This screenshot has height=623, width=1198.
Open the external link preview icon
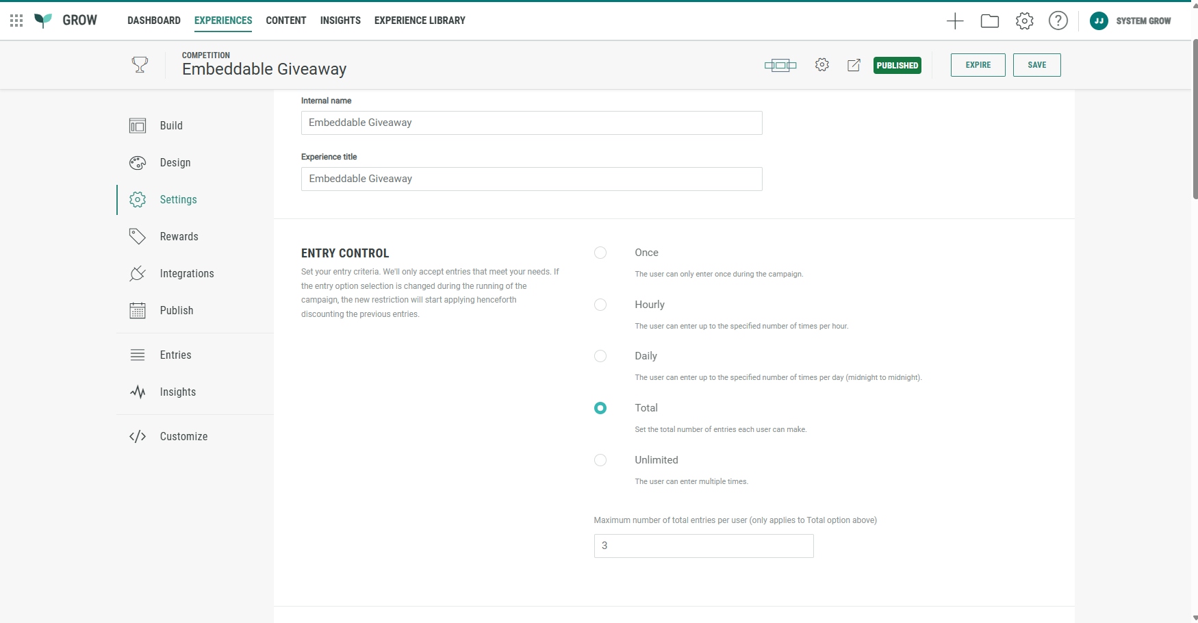854,66
